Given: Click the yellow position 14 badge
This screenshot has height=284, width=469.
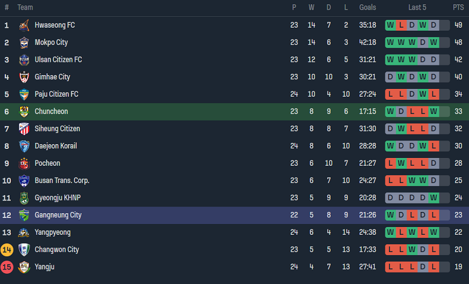Looking at the screenshot, I should tap(7, 249).
